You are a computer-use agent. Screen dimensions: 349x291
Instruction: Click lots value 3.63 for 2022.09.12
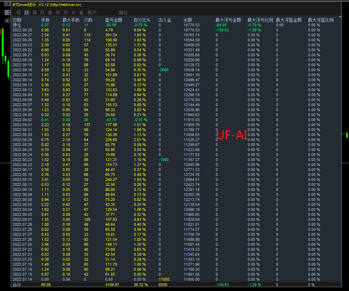click(x=45, y=90)
